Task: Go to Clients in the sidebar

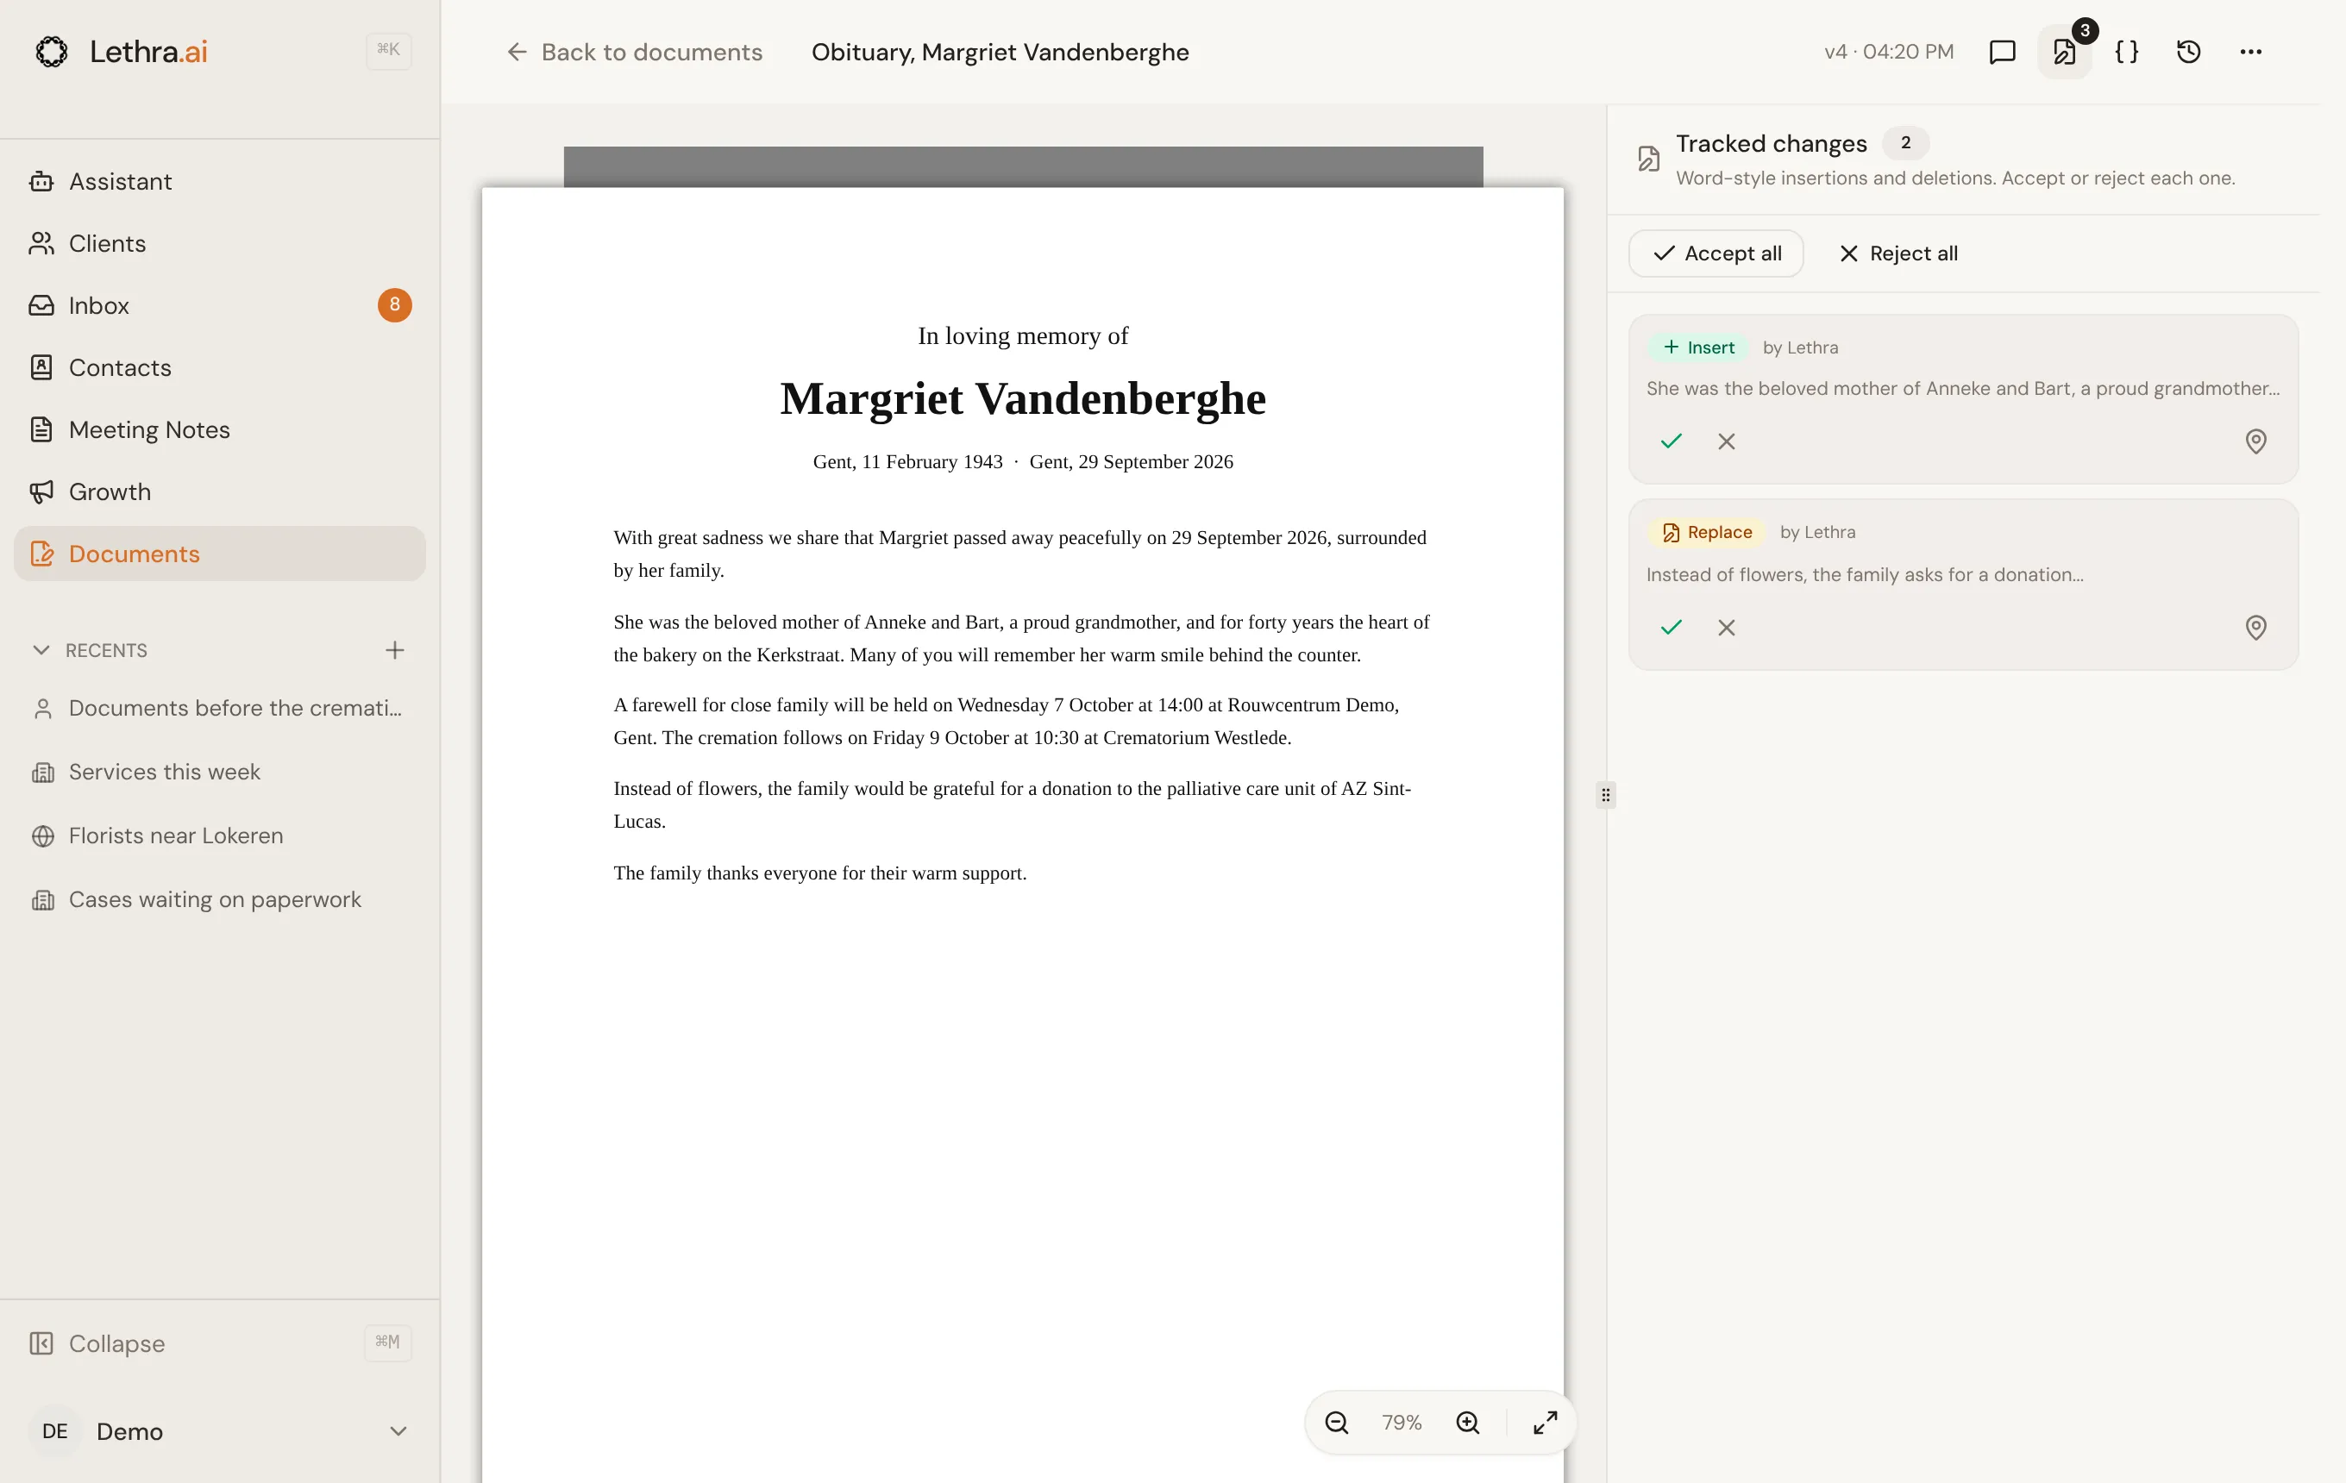Action: point(219,243)
